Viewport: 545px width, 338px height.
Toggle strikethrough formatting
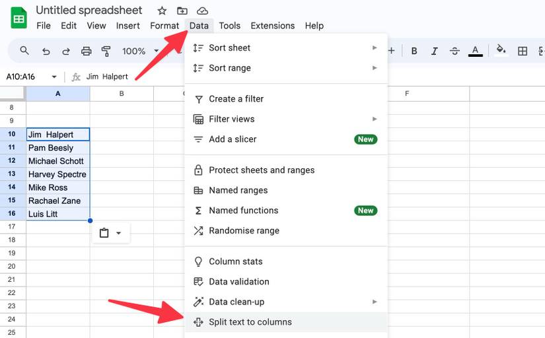pos(454,51)
